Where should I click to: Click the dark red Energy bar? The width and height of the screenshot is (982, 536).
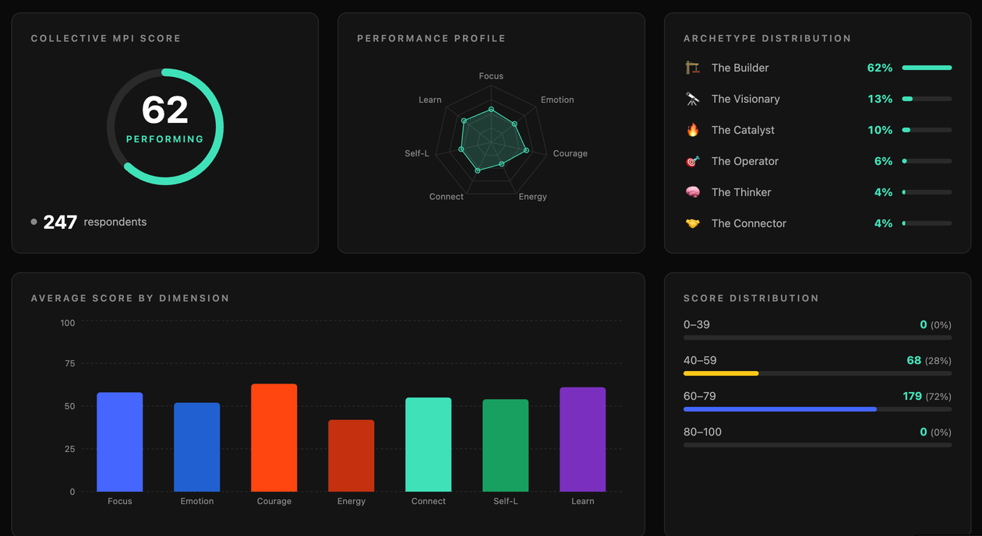(x=351, y=456)
